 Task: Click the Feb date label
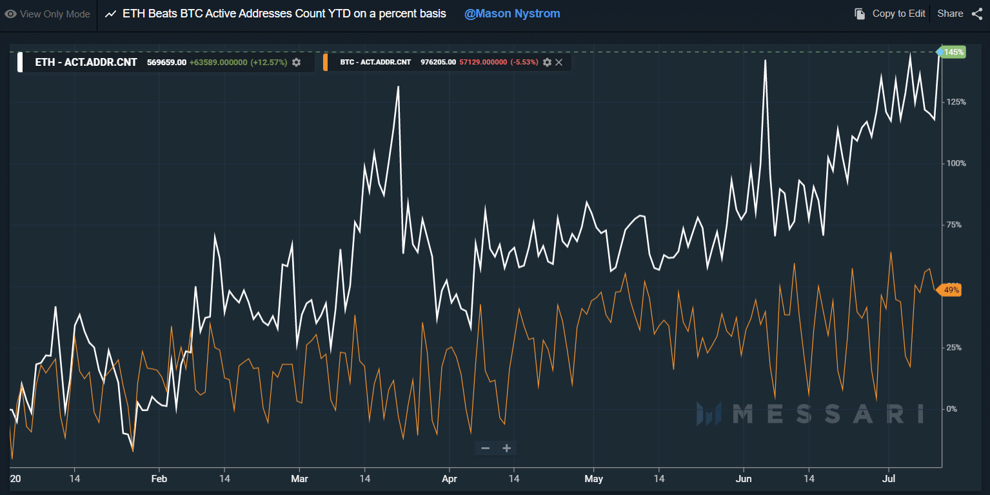tap(159, 479)
